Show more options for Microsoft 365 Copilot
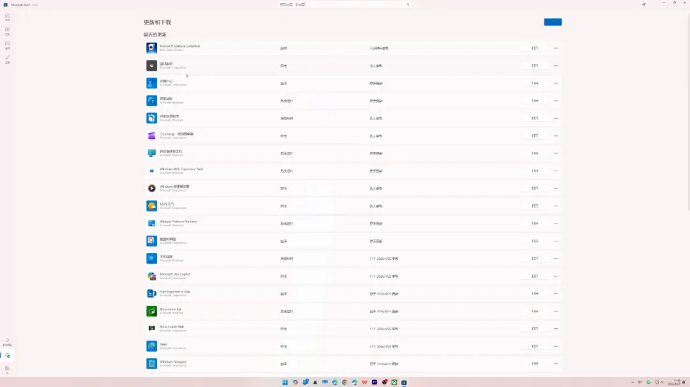This screenshot has width=690, height=387. pos(556,276)
